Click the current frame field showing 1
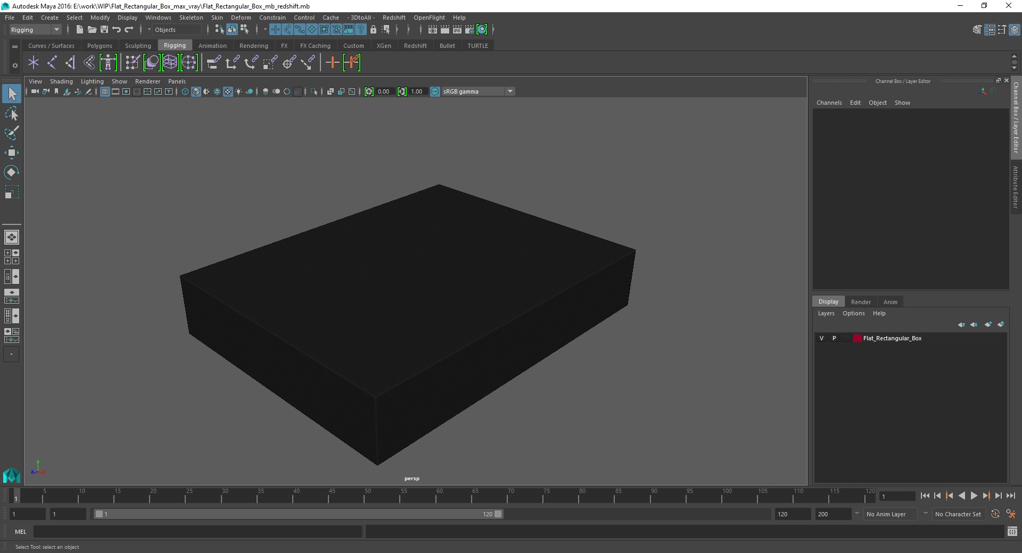This screenshot has width=1022, height=553. [897, 496]
